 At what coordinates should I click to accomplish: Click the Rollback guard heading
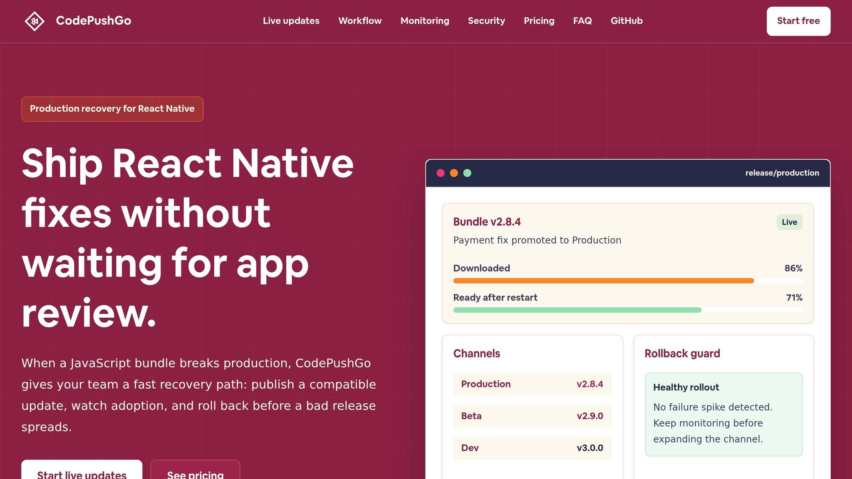coord(682,353)
